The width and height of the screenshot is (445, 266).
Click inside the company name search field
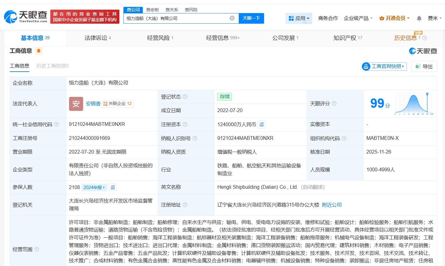click(175, 18)
